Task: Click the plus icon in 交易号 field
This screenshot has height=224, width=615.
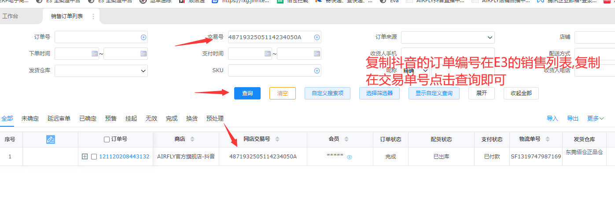Action: pos(317,37)
